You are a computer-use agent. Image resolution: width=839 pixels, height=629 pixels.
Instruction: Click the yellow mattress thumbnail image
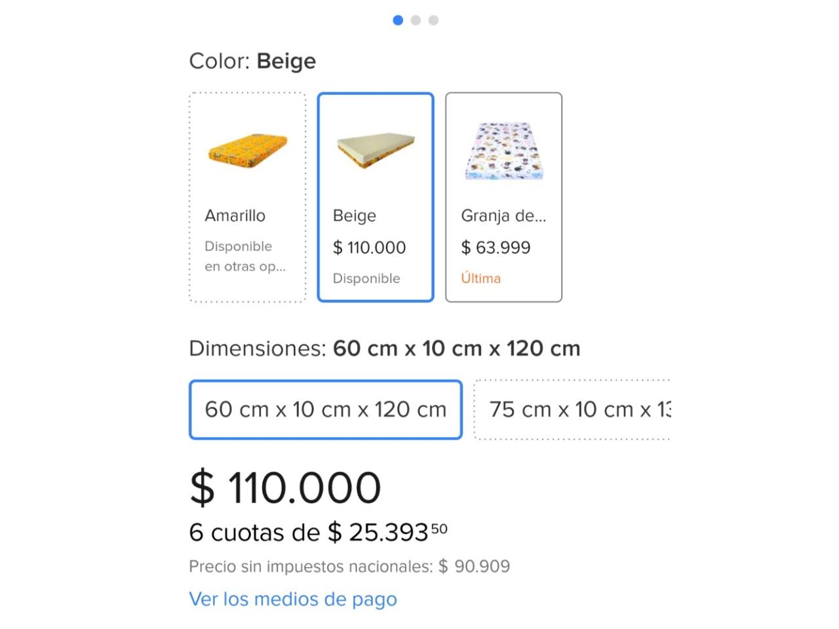coord(248,151)
